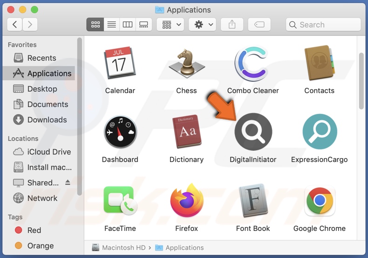Select the Font Book app icon
Viewport: 368px width, 258px height.
click(x=253, y=201)
